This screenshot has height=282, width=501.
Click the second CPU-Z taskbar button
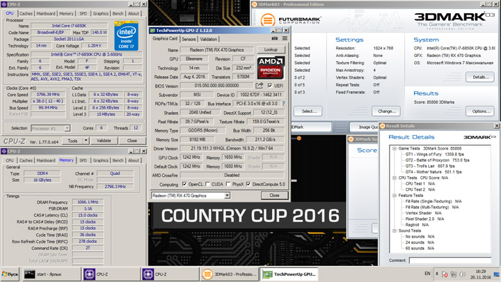pyautogui.click(x=170, y=274)
